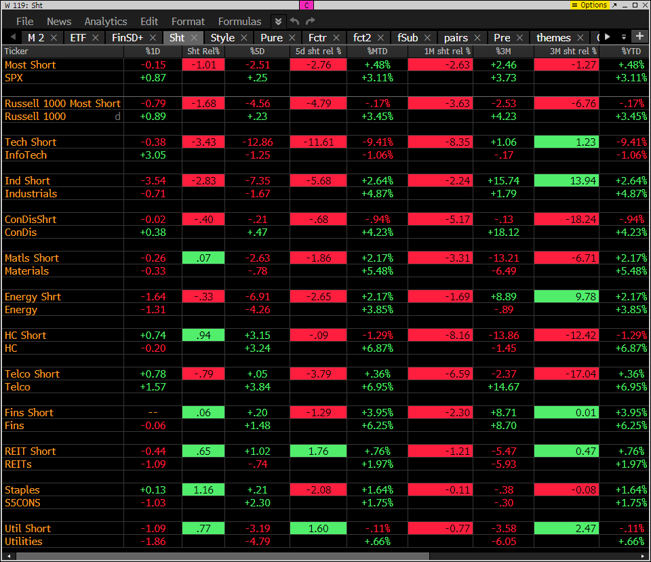Click the undo arrow icon
651x562 pixels.
(294, 21)
